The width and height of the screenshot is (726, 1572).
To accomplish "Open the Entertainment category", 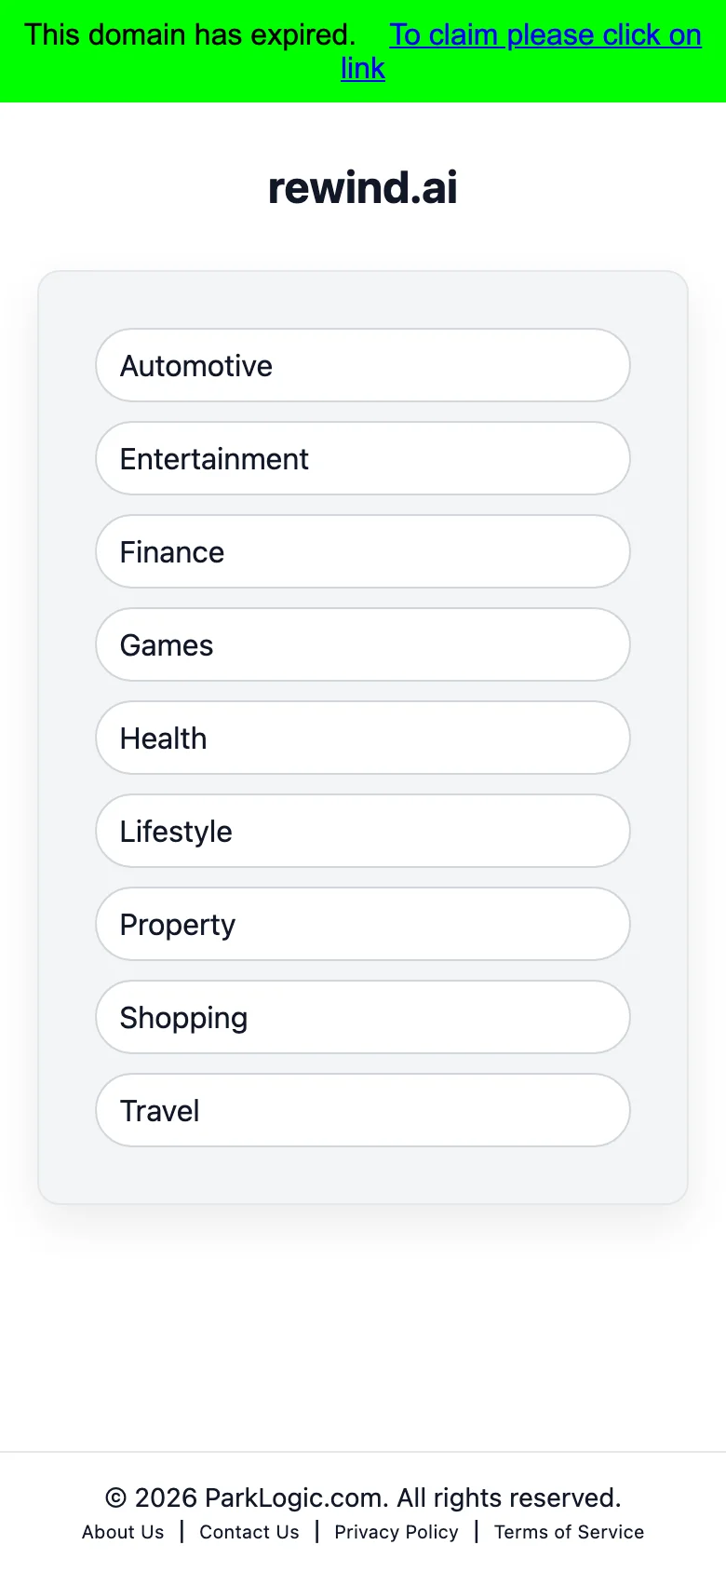I will (x=362, y=459).
